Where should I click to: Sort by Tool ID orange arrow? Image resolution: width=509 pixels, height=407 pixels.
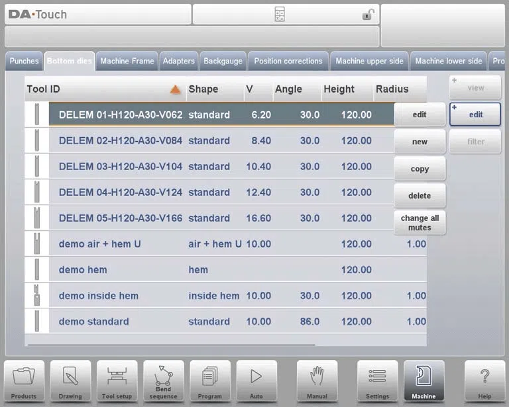pos(175,89)
